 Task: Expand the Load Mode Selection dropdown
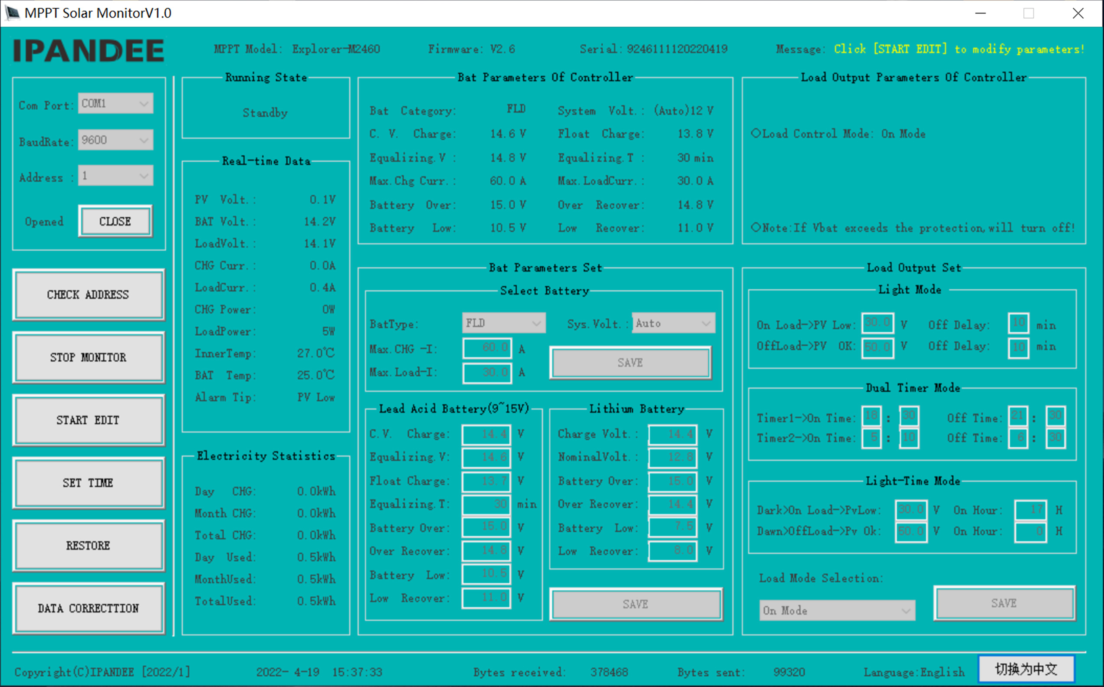click(x=837, y=610)
